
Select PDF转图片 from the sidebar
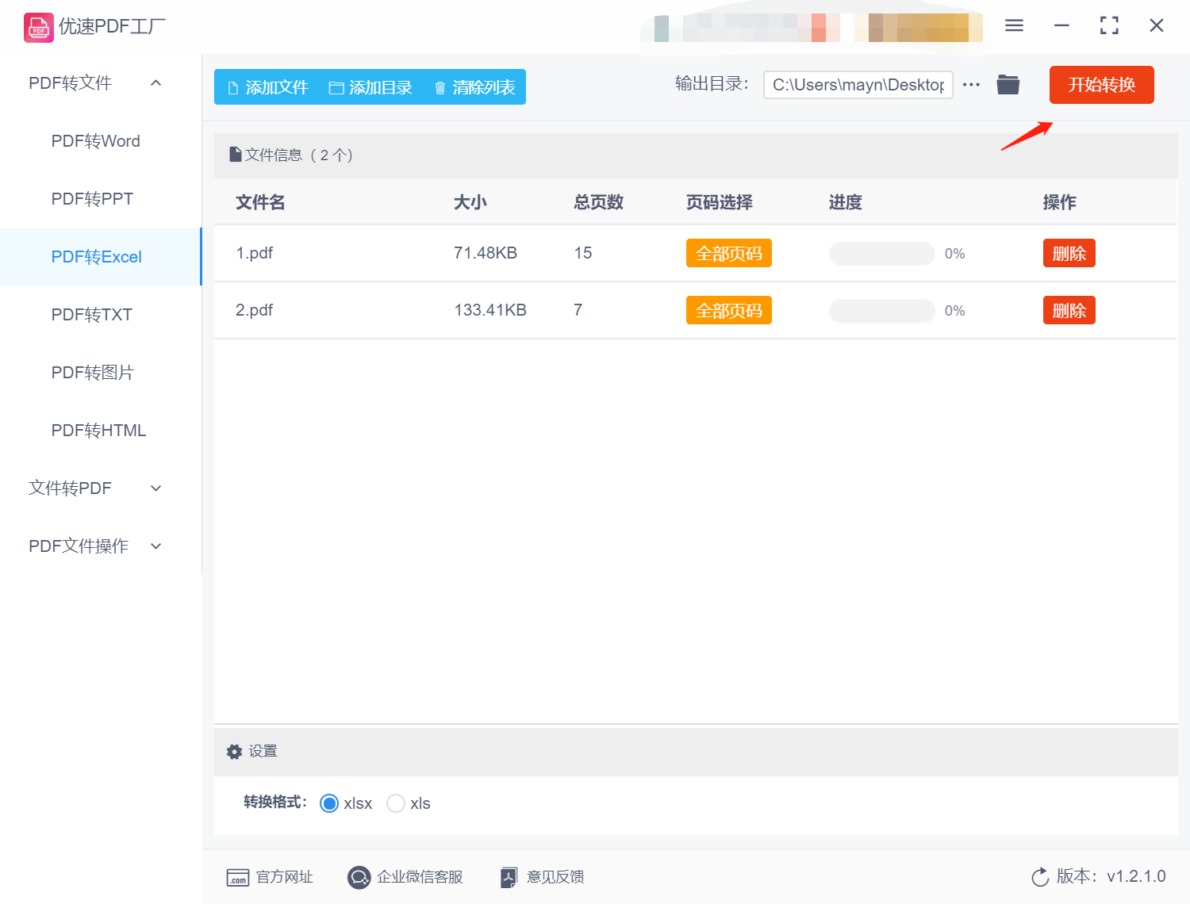click(x=93, y=372)
